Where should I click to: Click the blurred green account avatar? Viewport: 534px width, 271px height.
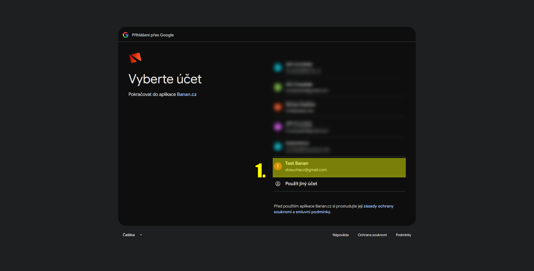278,87
